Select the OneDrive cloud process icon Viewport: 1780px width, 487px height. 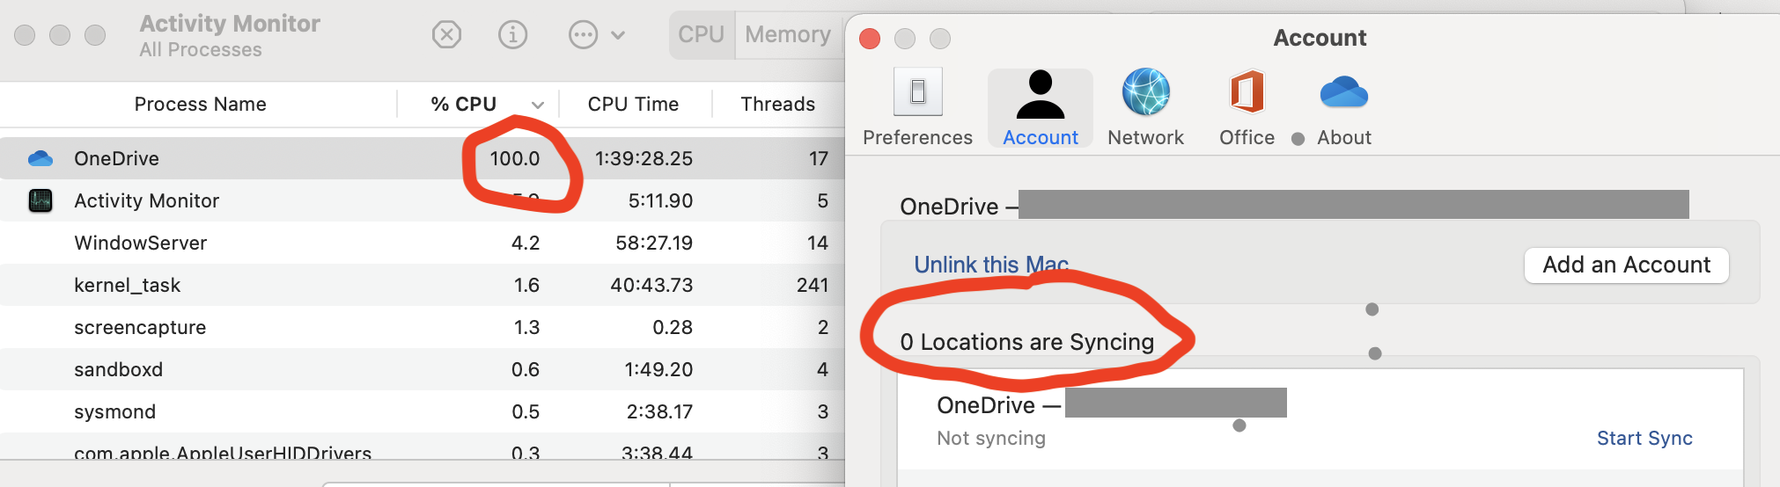[40, 158]
